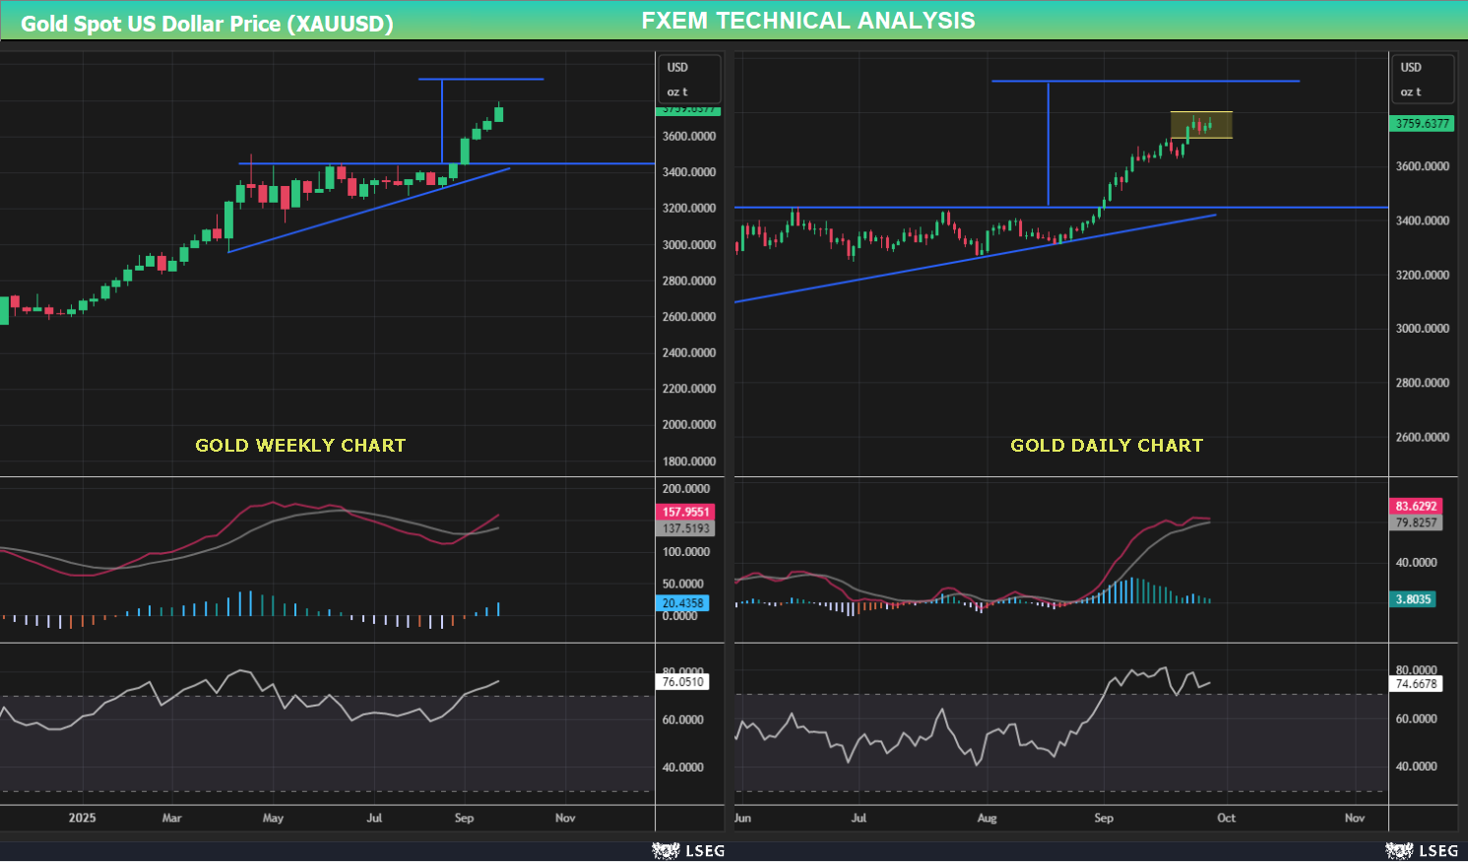The height and width of the screenshot is (862, 1468).
Task: Select the USD oz t unit box on weekly chart
Action: 689,80
